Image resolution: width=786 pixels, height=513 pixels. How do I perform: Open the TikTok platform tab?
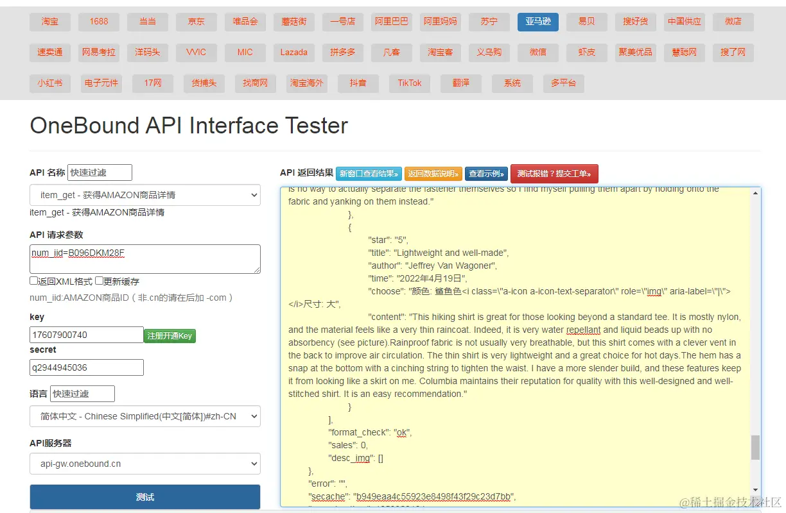coord(410,83)
